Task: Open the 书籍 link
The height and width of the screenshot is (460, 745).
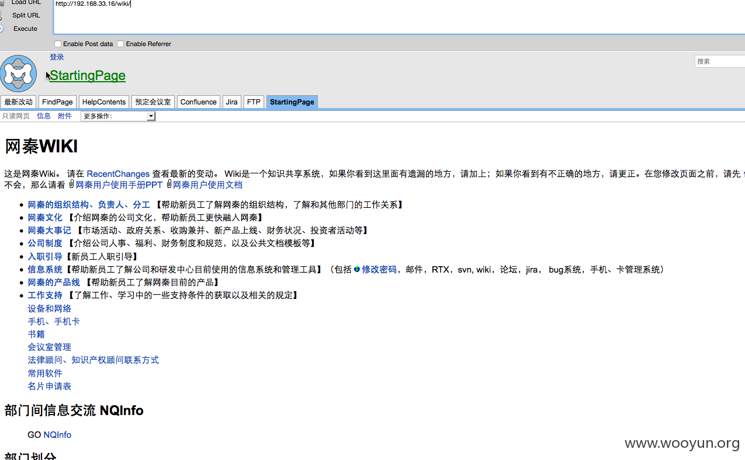Action: [x=36, y=334]
